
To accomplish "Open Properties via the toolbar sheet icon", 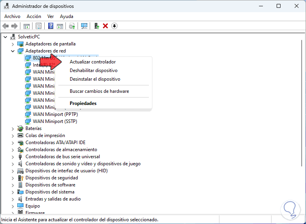I will [x=39, y=26].
